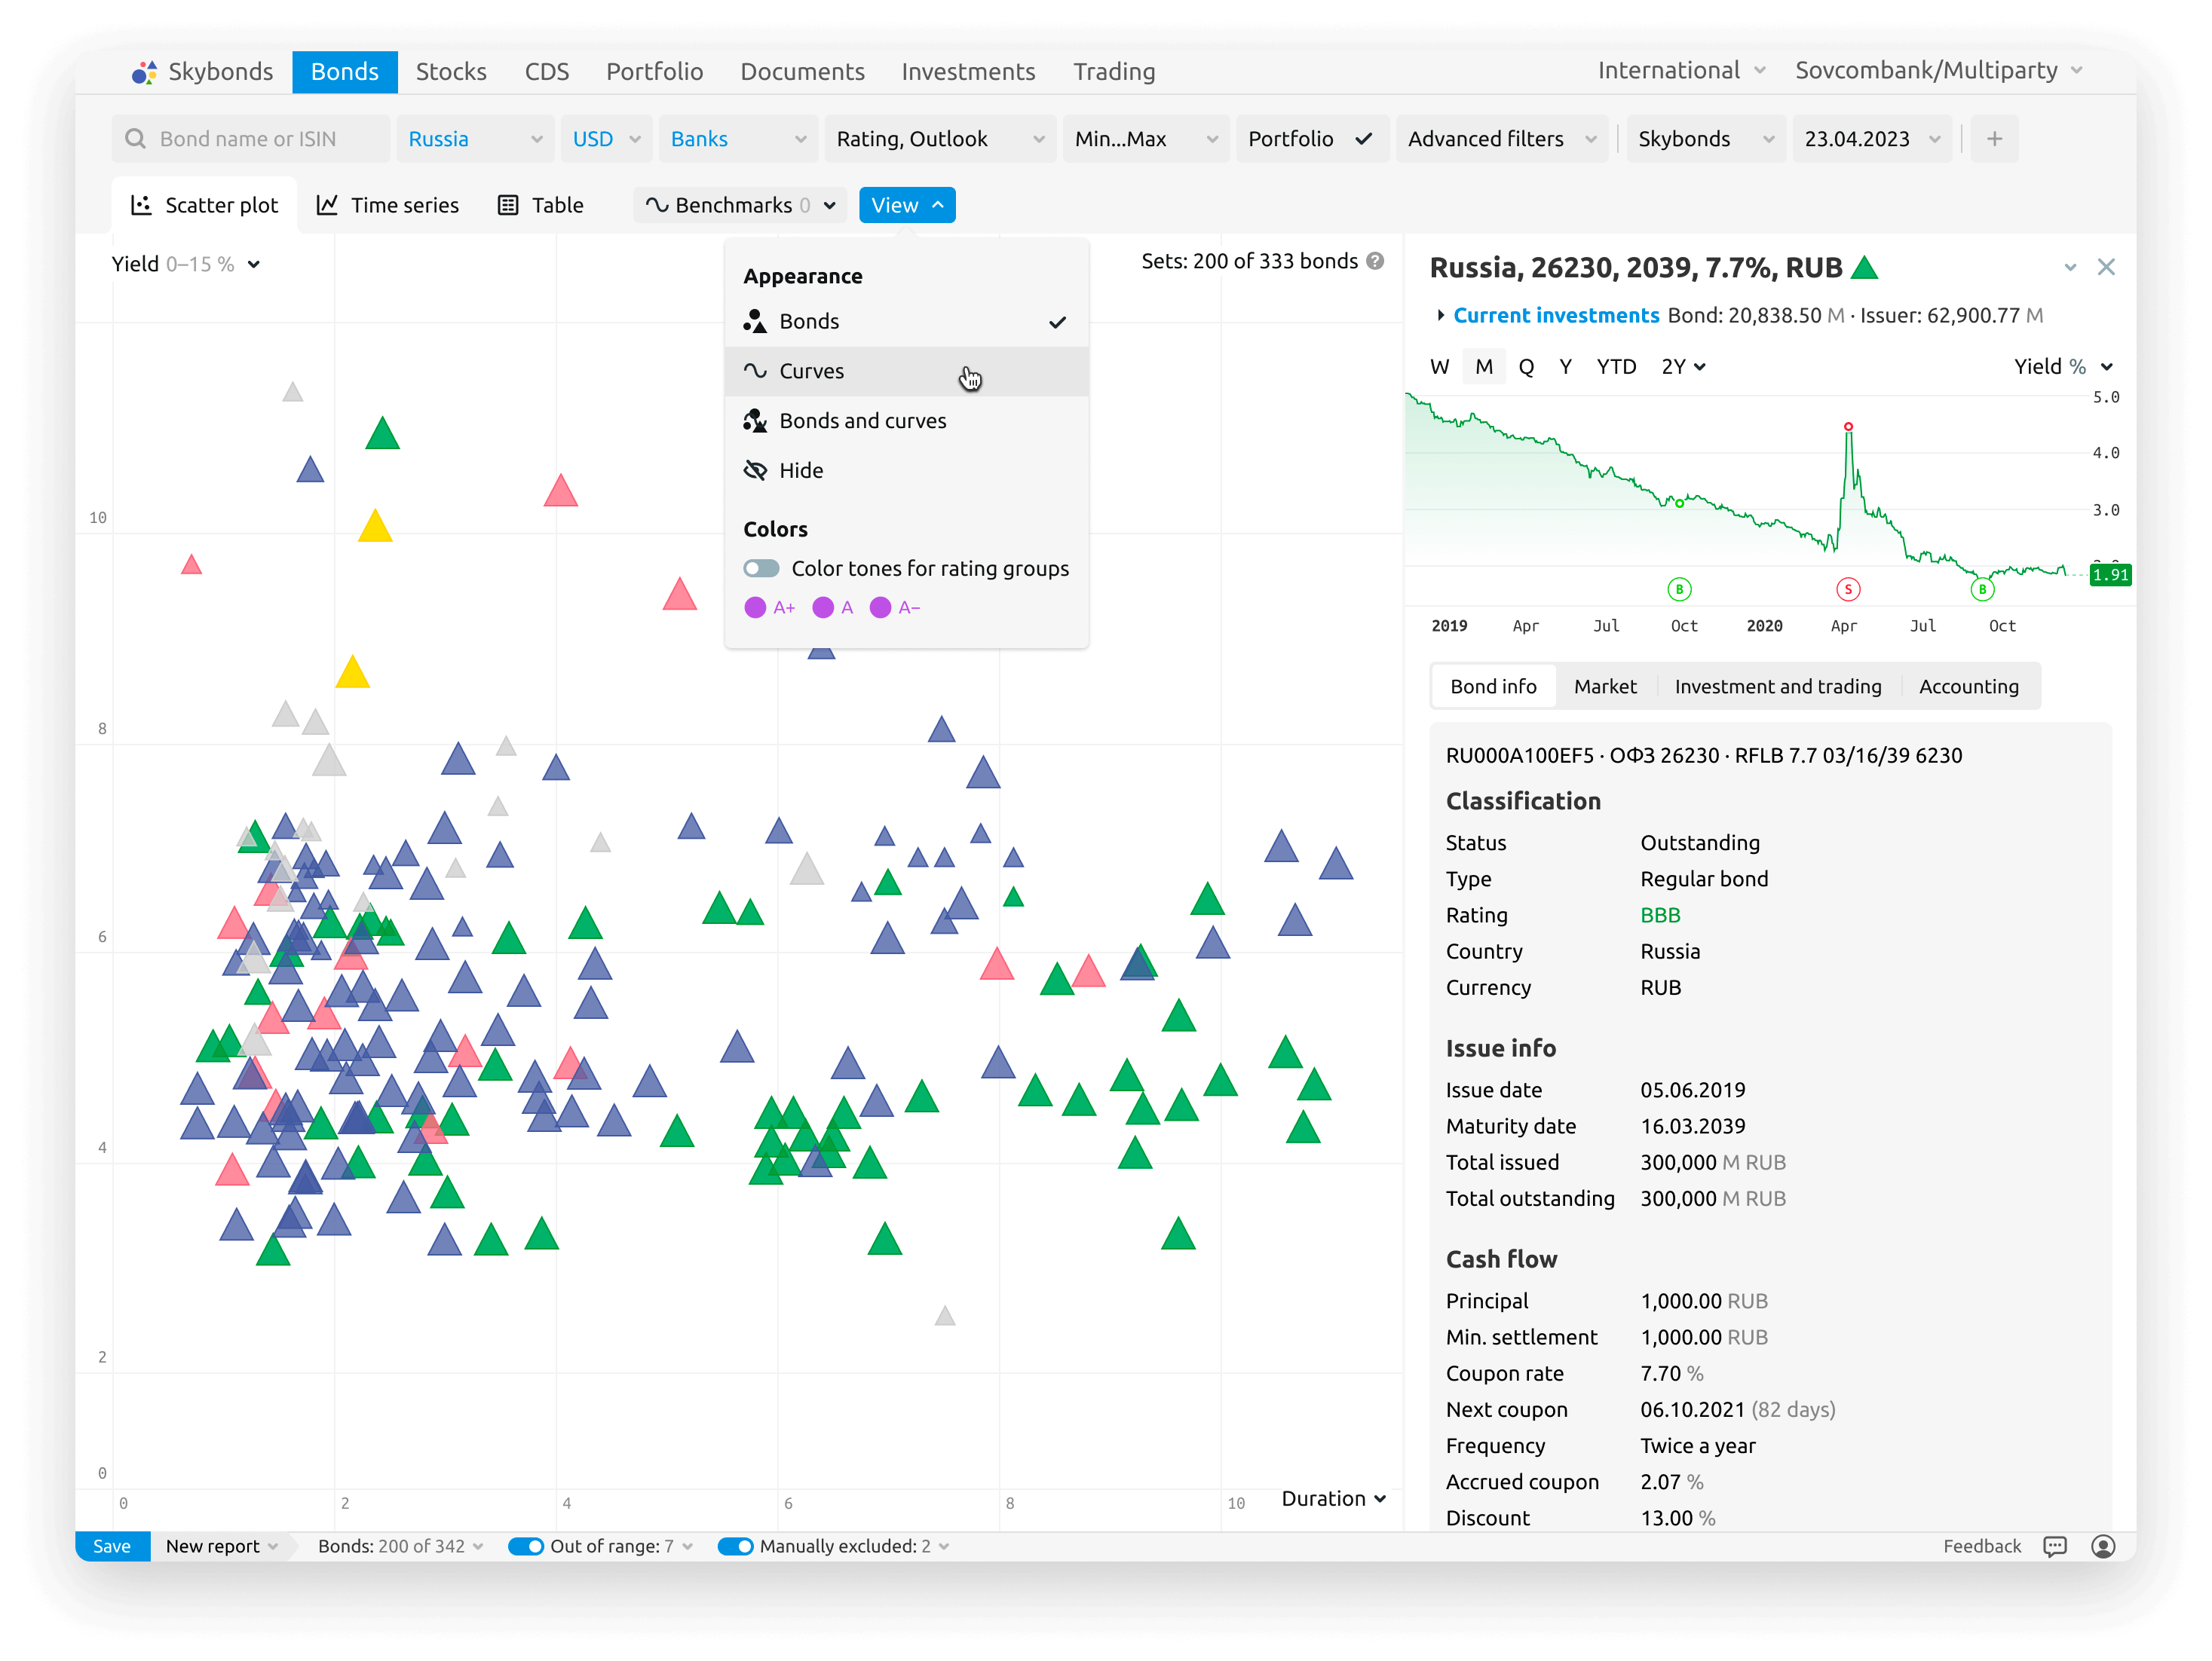Click the search magnifier icon
Image resolution: width=2212 pixels, height=1661 pixels.
coord(135,139)
